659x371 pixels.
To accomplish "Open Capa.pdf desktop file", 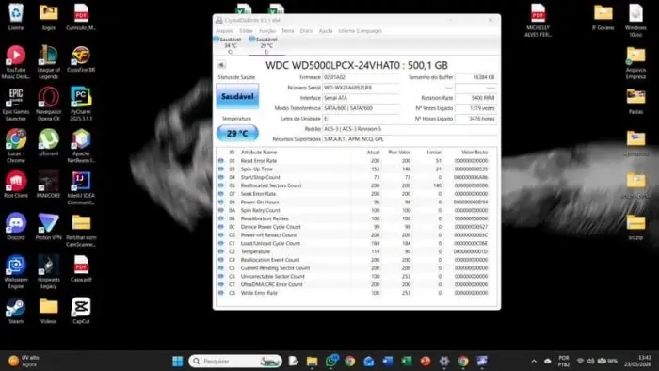I will (x=81, y=269).
